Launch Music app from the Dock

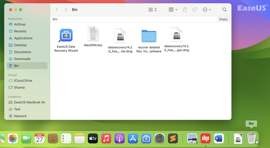pyautogui.click(x=106, y=138)
